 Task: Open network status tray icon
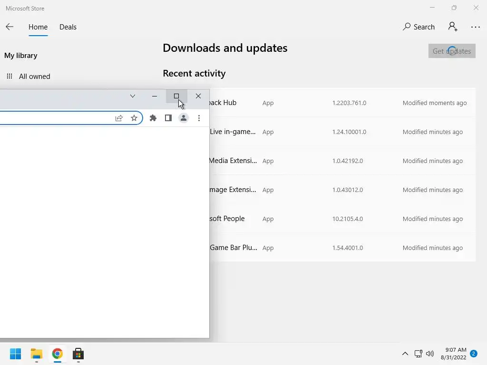419,354
